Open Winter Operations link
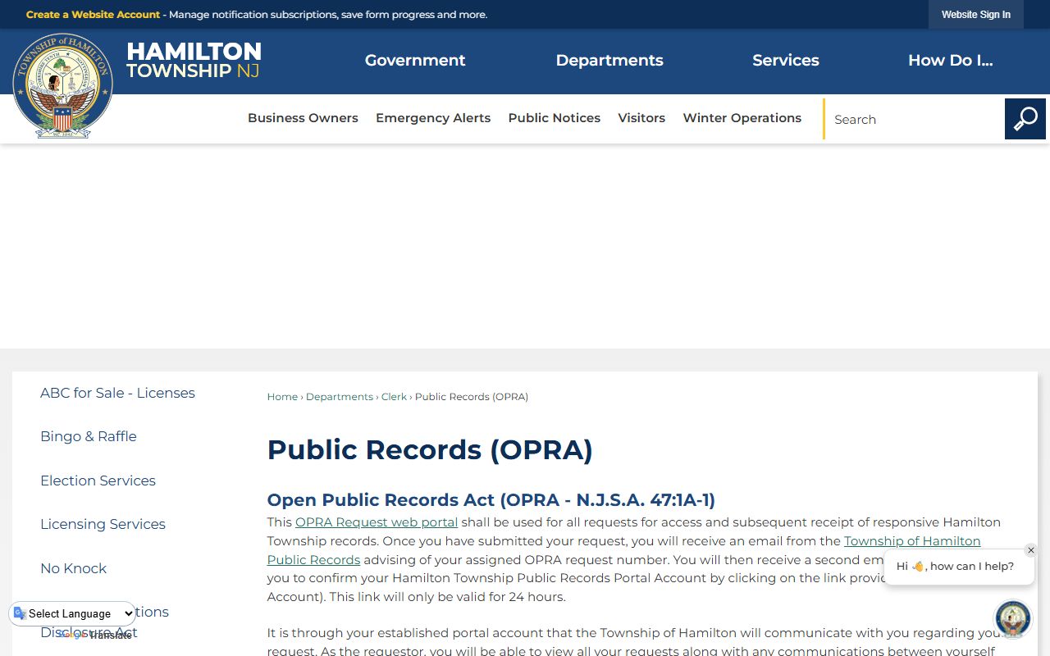This screenshot has height=656, width=1050. [x=742, y=118]
